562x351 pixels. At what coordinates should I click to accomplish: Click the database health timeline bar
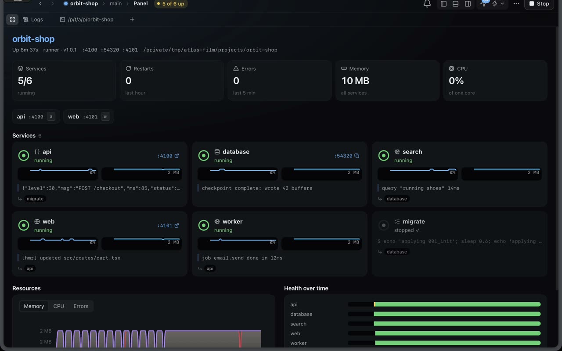click(444, 314)
